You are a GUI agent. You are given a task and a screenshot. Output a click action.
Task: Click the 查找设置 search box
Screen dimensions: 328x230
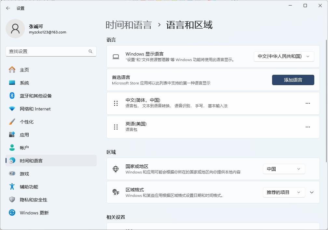click(51, 51)
